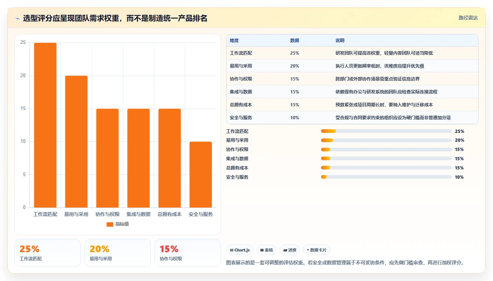Image resolution: width=493 pixels, height=281 pixels.
Task: Click the 10% value in the table
Action: click(x=295, y=118)
